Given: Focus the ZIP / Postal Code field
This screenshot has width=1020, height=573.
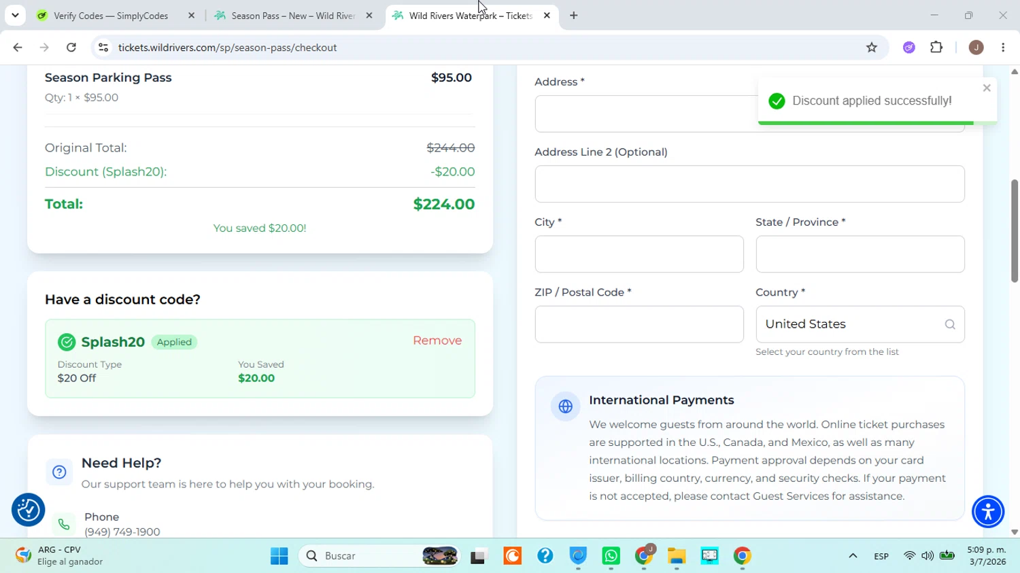Looking at the screenshot, I should pyautogui.click(x=639, y=324).
